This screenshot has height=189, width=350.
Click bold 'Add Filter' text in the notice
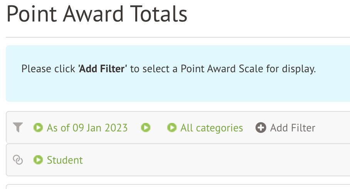[x=103, y=69]
